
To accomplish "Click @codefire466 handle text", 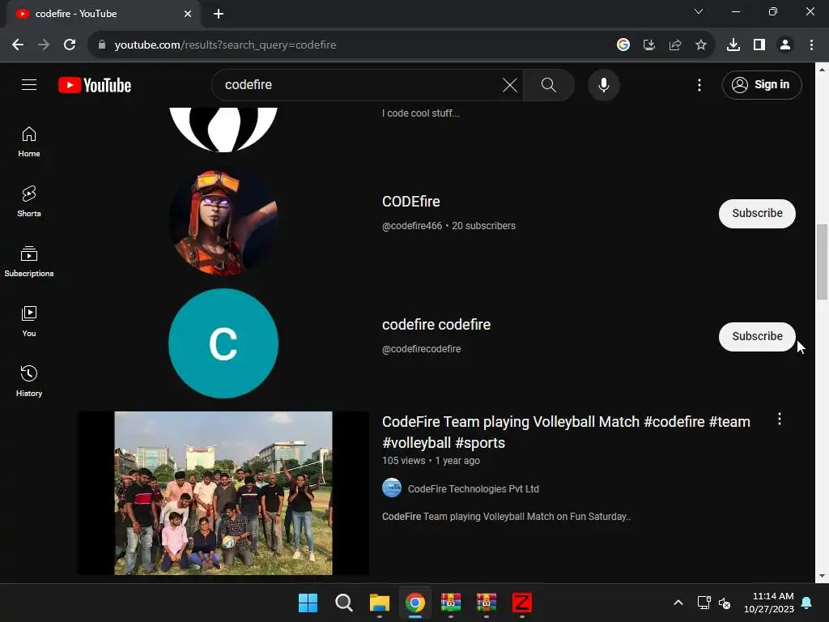I will point(412,226).
